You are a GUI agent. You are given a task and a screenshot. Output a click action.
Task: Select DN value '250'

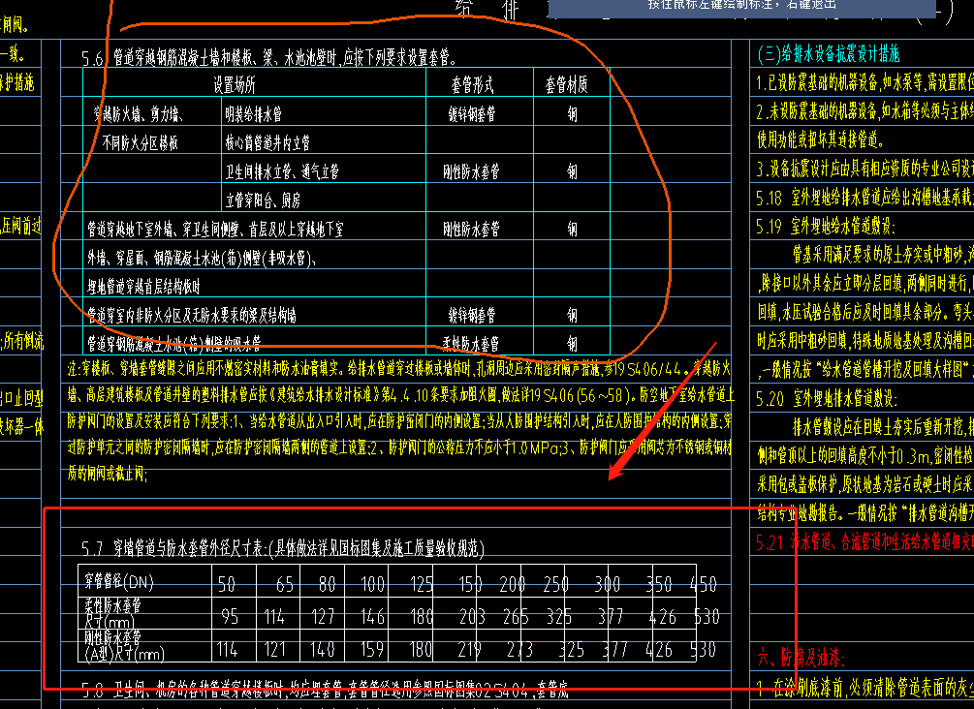[556, 584]
